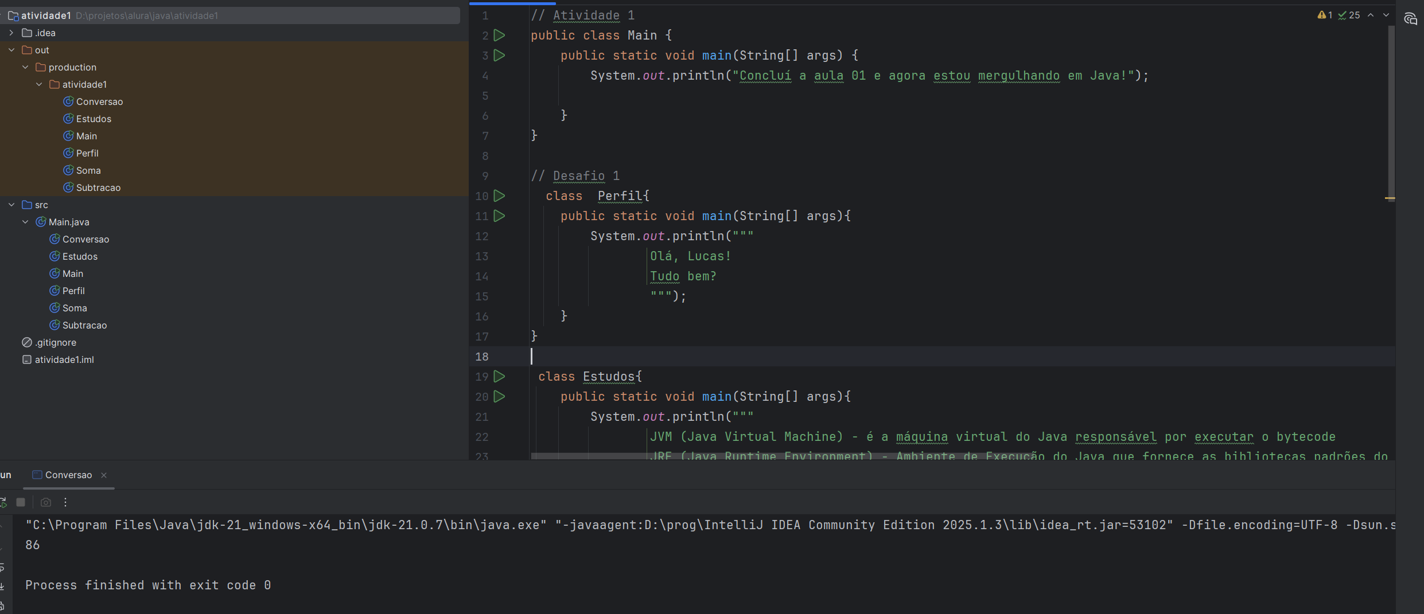
Task: Select the atividade1 project root
Action: (229, 15)
